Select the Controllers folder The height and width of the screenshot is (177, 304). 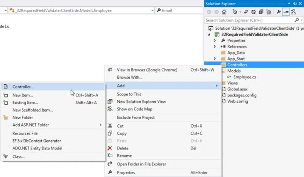click(x=237, y=65)
